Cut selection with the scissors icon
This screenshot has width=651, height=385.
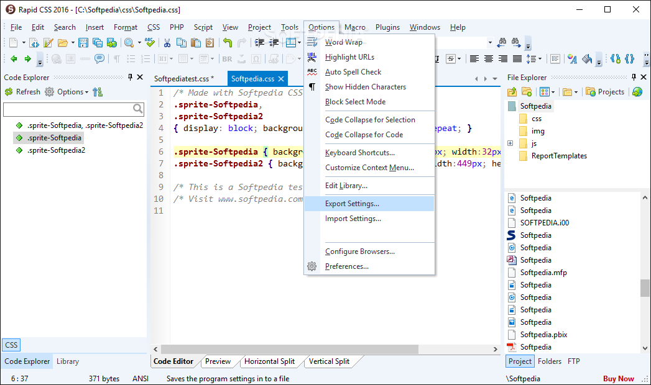click(167, 43)
